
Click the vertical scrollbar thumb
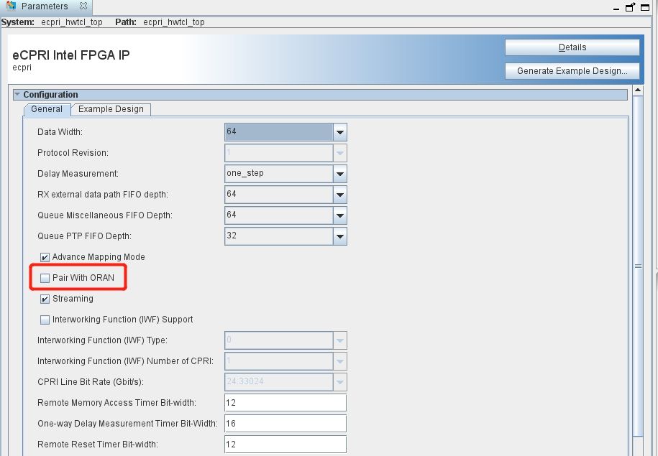pyautogui.click(x=638, y=266)
